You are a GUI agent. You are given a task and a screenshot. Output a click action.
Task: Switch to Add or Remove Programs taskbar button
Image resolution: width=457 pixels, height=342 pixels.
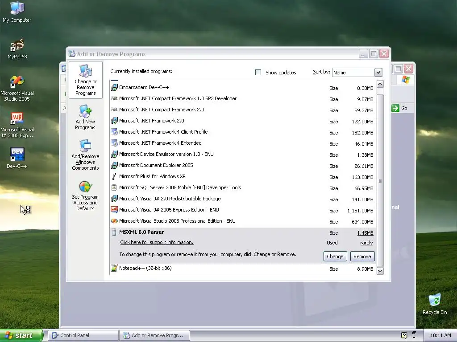click(155, 335)
